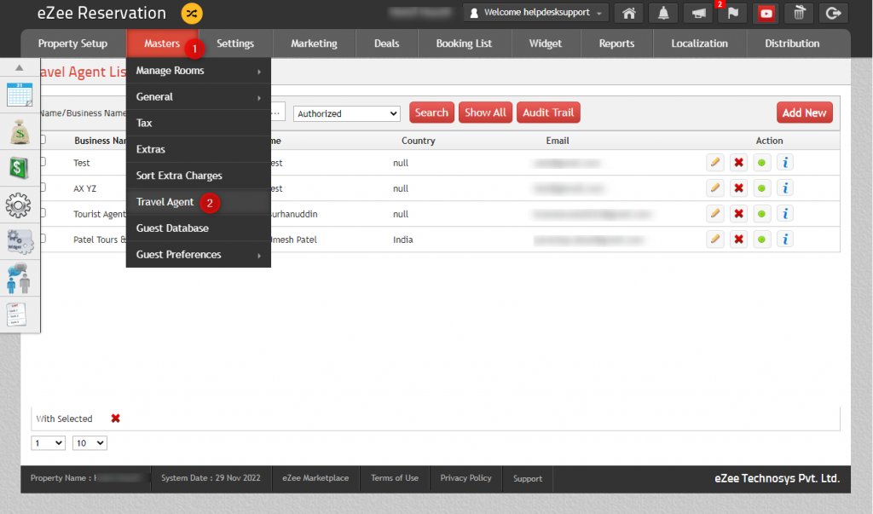Open the Welcome helpdesksupport user dropdown
This screenshot has width=873, height=514.
click(x=536, y=13)
